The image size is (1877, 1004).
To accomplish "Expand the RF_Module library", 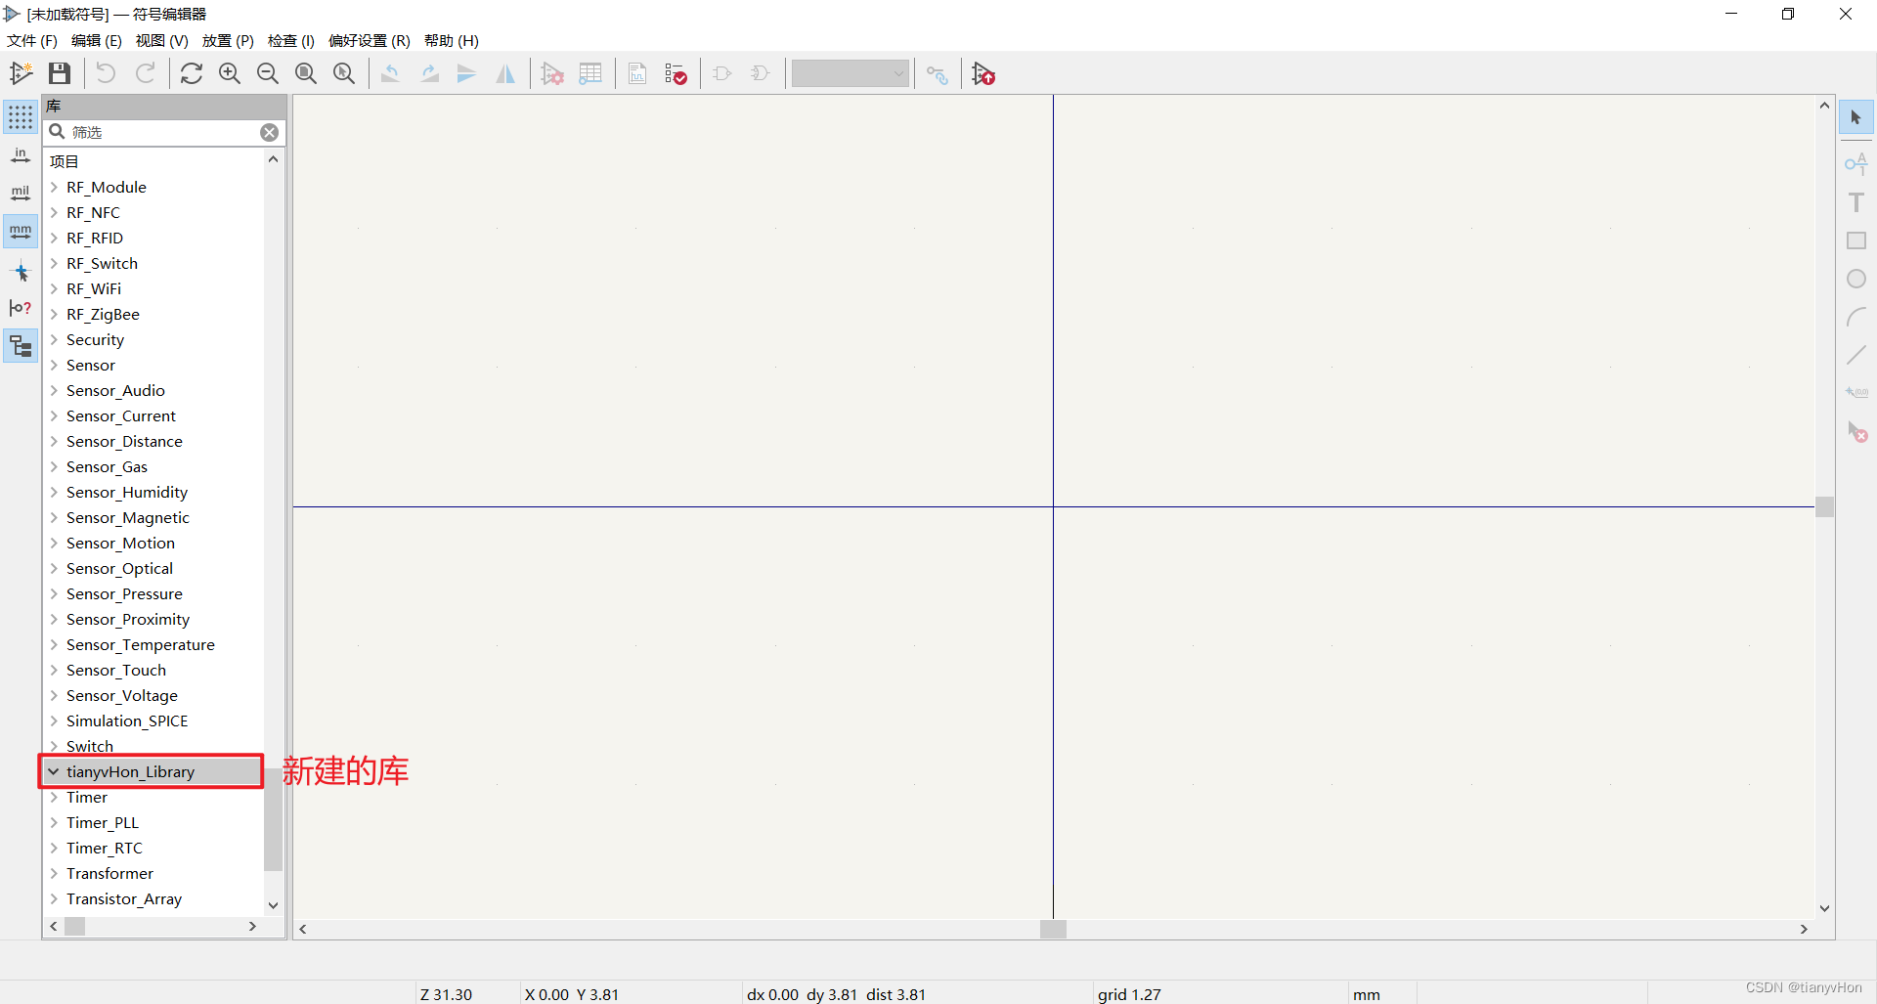I will click(54, 187).
